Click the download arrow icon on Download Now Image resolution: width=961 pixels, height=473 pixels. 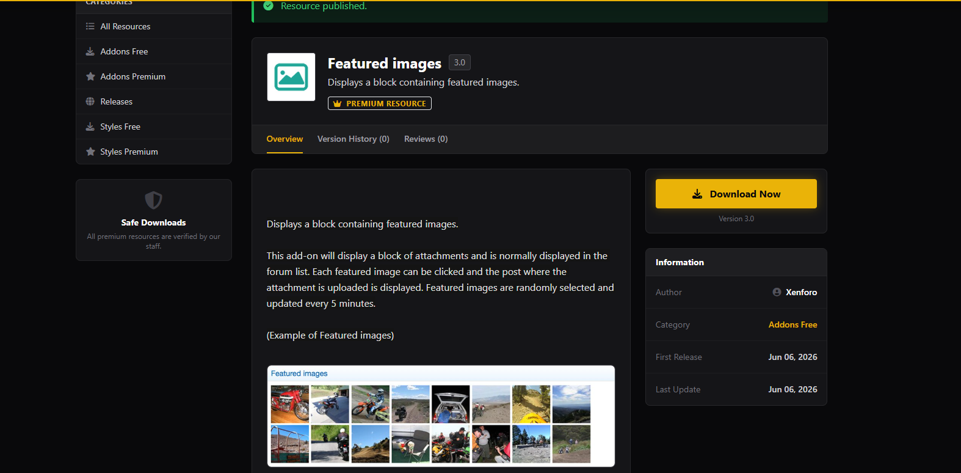pyautogui.click(x=697, y=194)
